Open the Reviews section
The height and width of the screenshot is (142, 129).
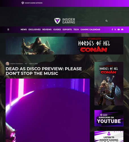click(47, 30)
